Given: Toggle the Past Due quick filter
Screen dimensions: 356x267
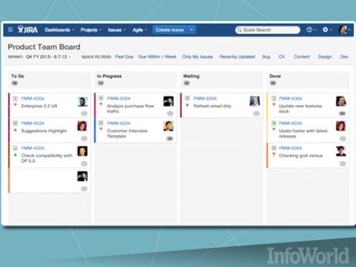Looking at the screenshot, I should click(x=124, y=57).
